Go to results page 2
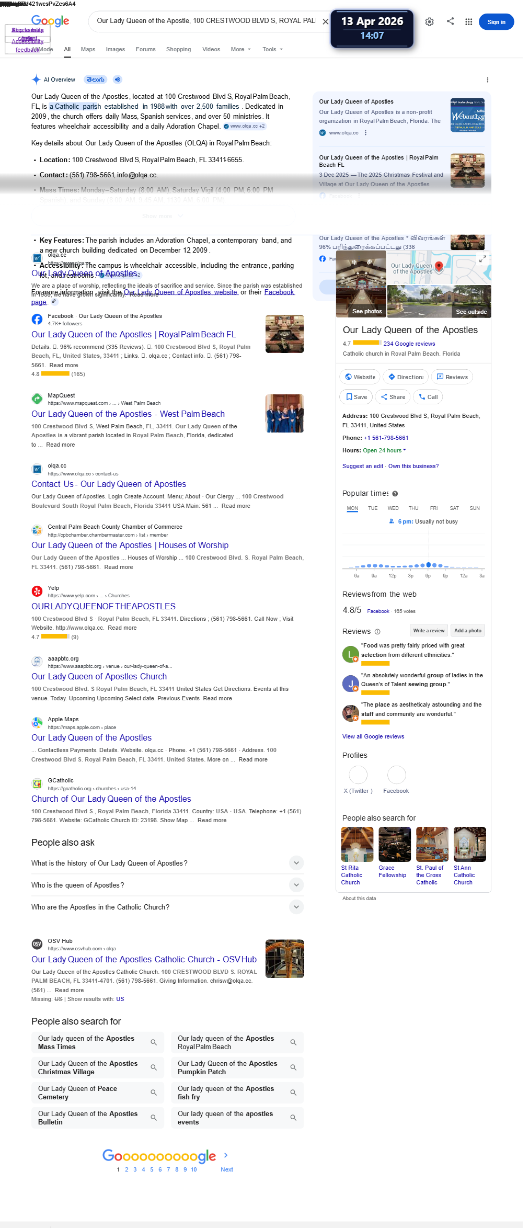Viewport: 529px width, 1228px height. click(126, 1169)
